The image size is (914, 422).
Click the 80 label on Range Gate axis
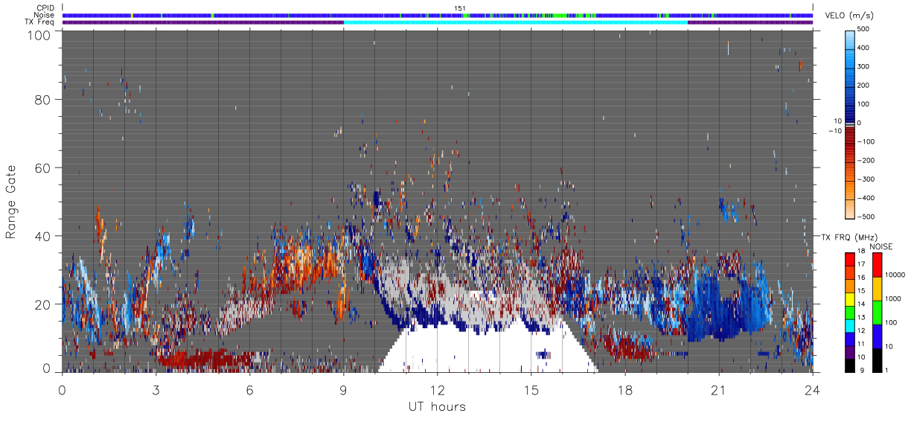tap(42, 100)
